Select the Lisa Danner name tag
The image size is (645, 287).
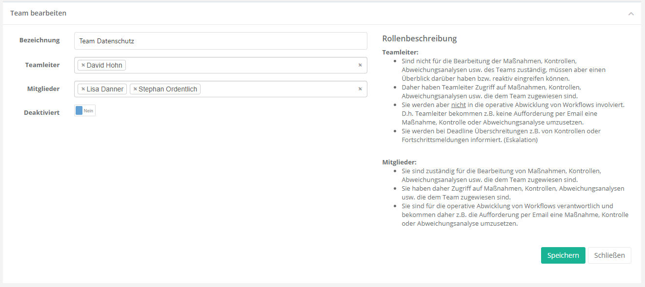105,89
